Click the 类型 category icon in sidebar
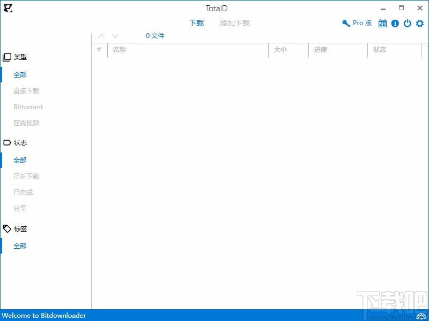Screen dimensions: 429x321 7,57
